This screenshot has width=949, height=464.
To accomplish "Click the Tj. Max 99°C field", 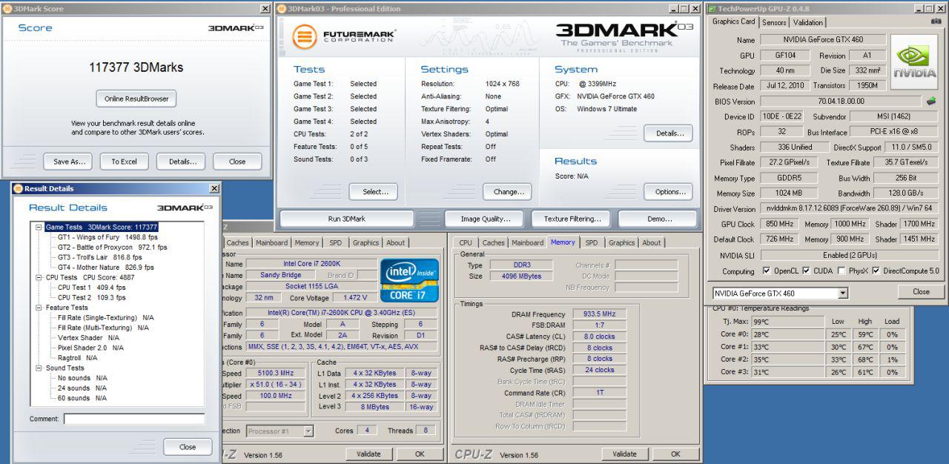I will pyautogui.click(x=787, y=322).
